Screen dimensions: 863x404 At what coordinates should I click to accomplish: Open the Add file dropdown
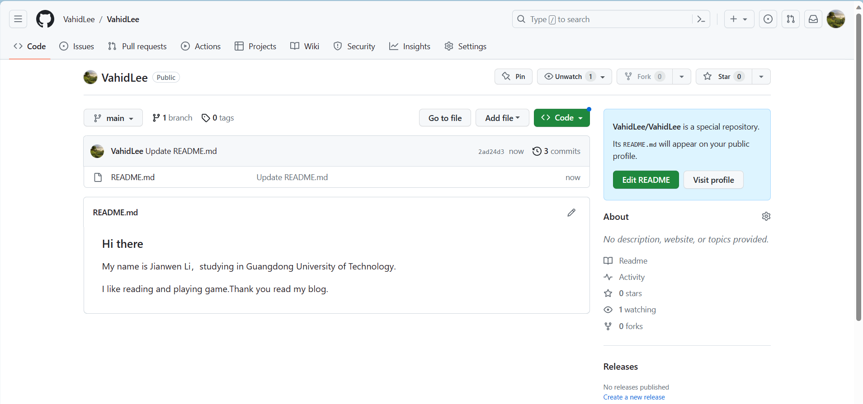click(x=502, y=118)
